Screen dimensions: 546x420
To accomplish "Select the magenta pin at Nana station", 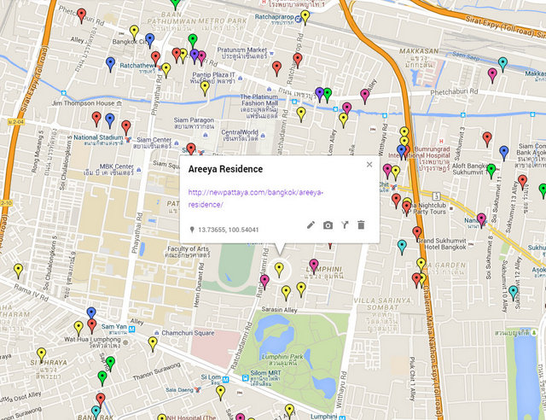I will (481, 220).
